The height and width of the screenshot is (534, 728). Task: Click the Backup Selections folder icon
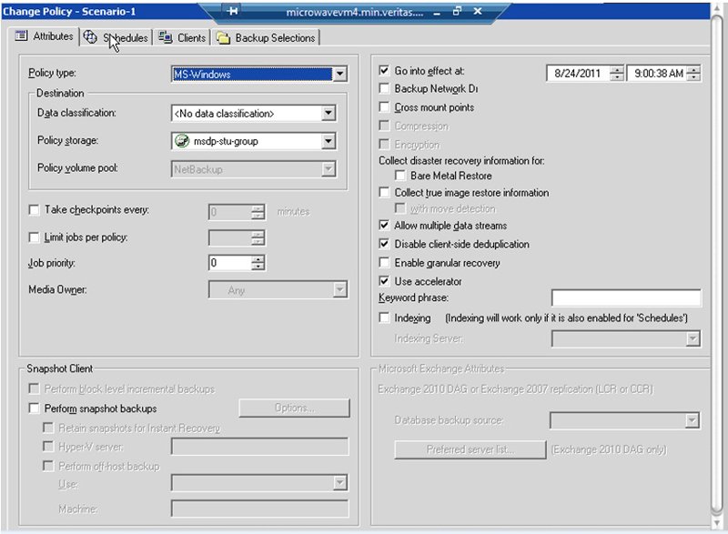[223, 38]
